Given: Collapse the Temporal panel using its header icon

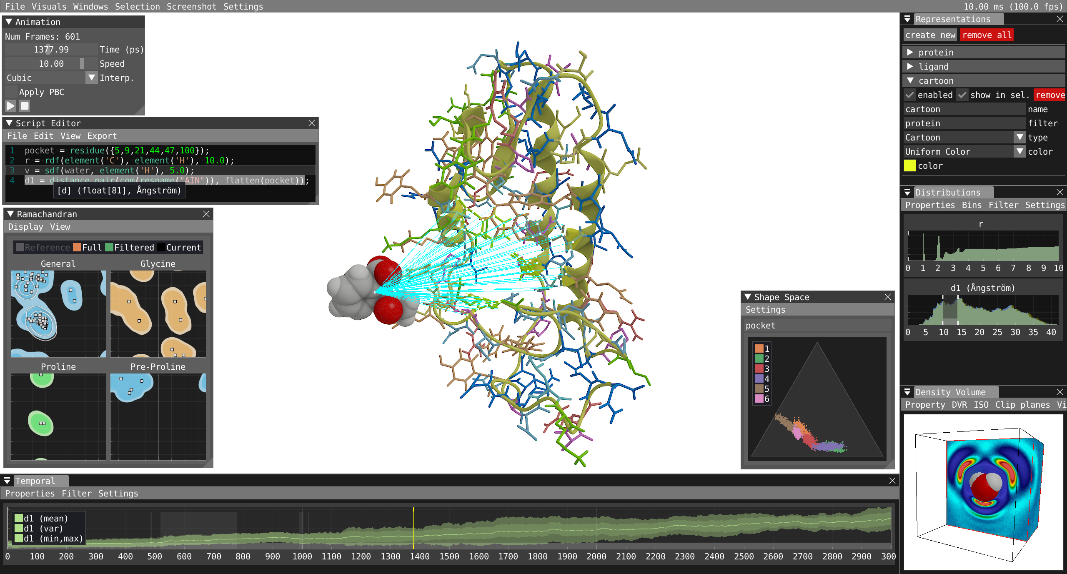Looking at the screenshot, I should 7,481.
